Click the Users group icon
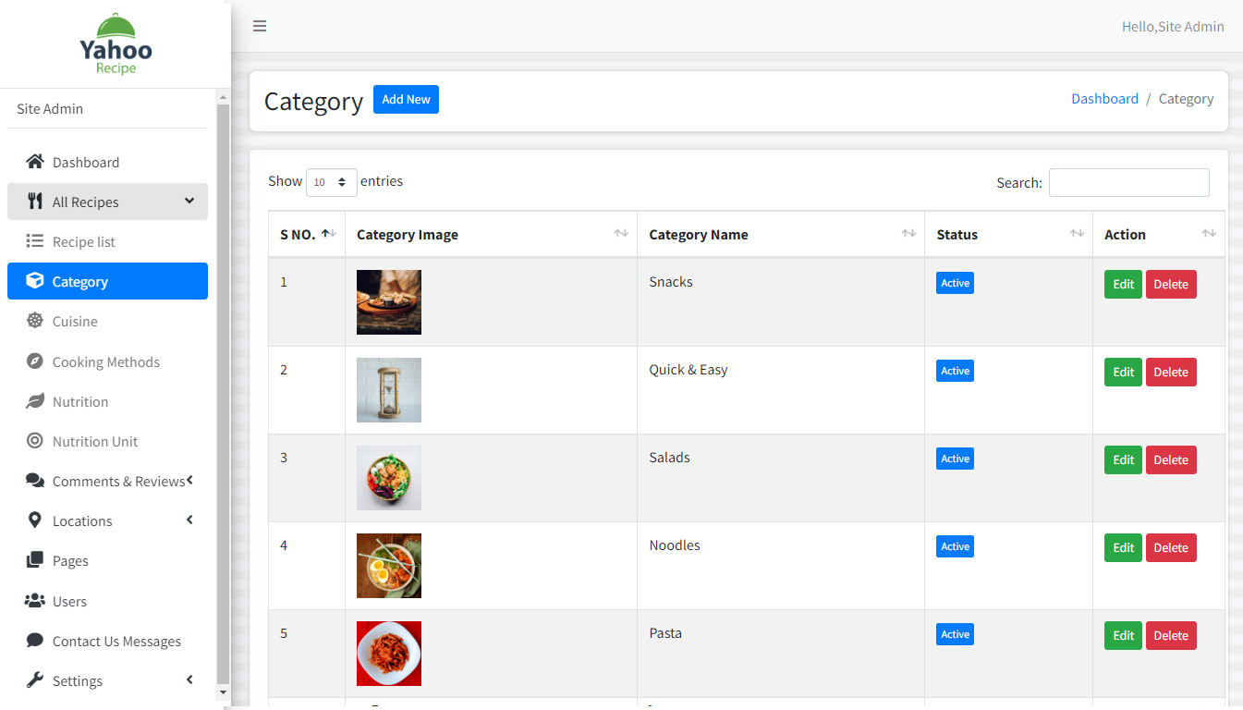The image size is (1243, 710). (x=35, y=601)
